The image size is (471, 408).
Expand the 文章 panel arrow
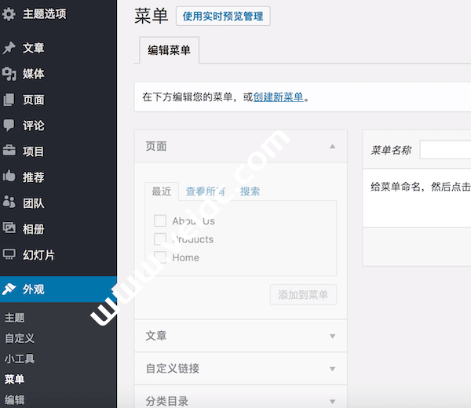pyautogui.click(x=332, y=336)
